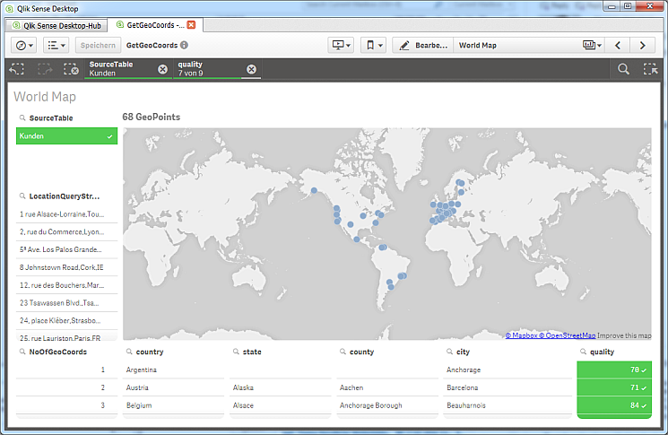The width and height of the screenshot is (668, 435).
Task: Click the '68 GeoPoints' map title
Action: [x=152, y=117]
